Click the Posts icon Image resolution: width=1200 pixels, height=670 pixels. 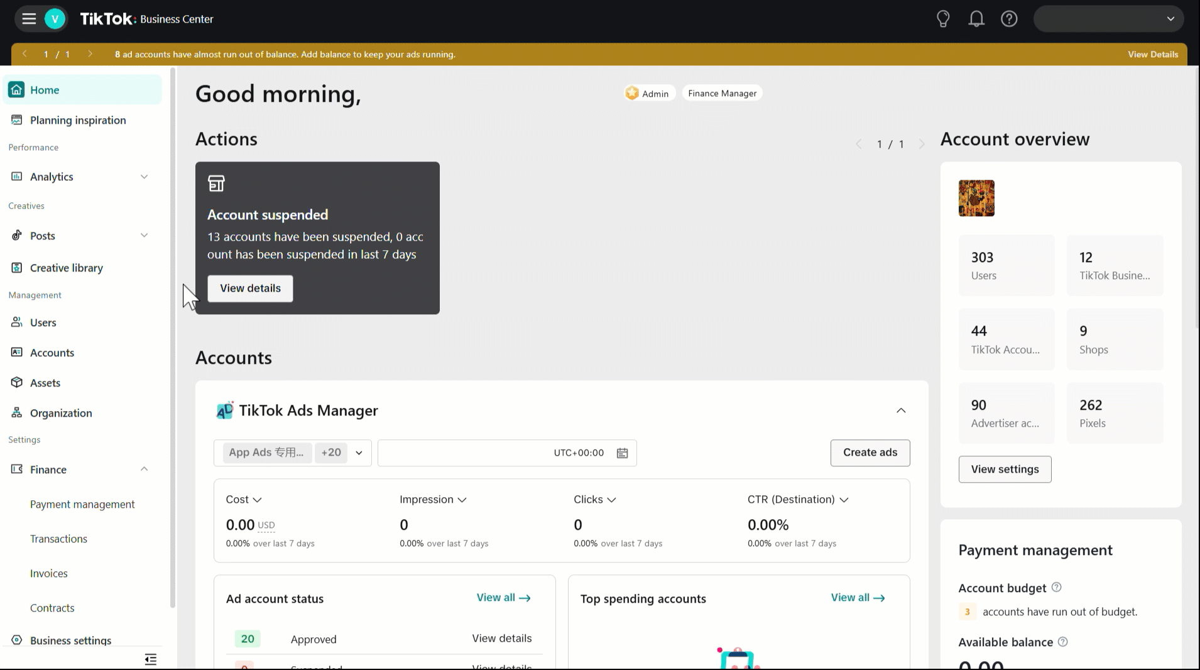pyautogui.click(x=16, y=235)
